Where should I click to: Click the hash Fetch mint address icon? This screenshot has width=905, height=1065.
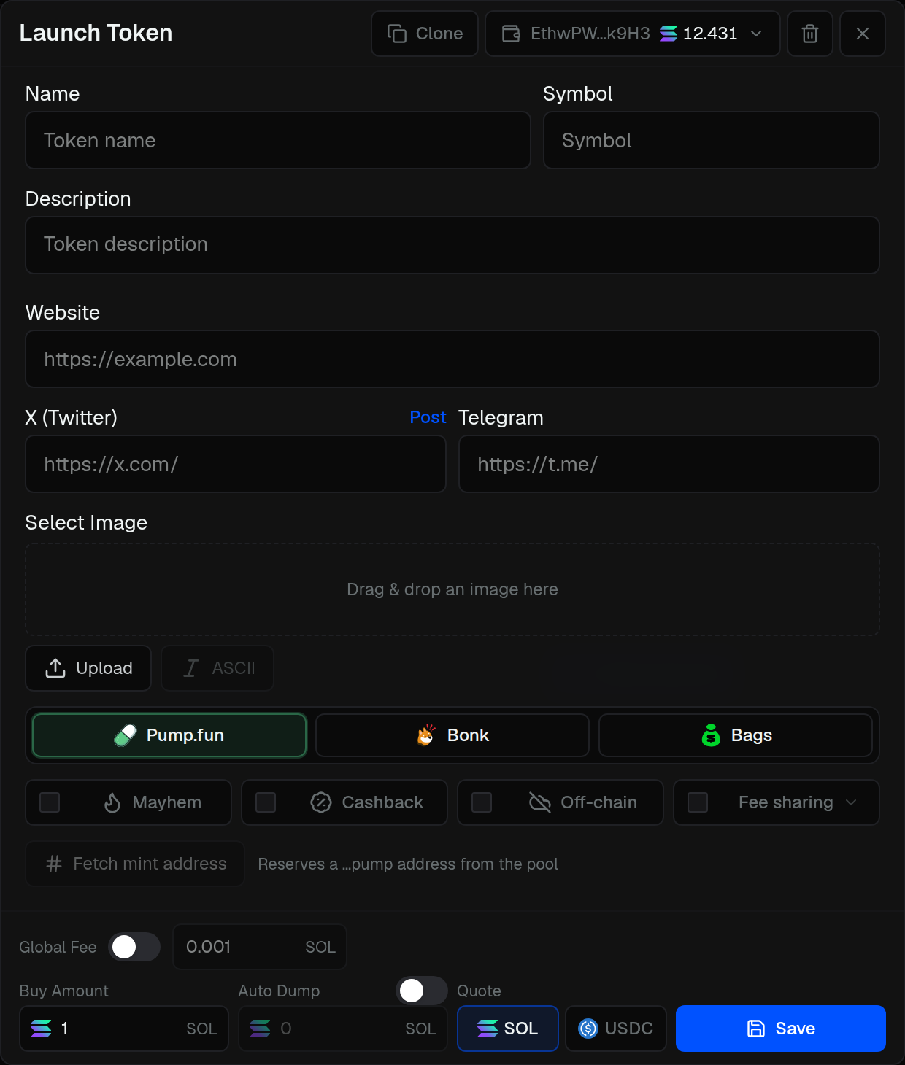(x=54, y=864)
